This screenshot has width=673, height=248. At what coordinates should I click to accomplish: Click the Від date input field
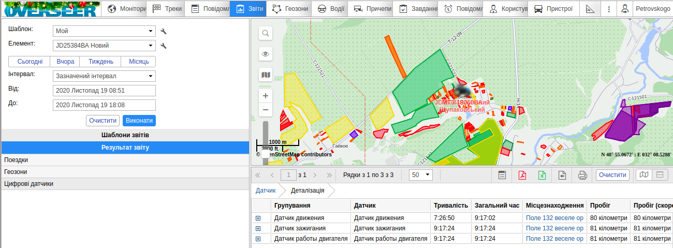(x=104, y=91)
